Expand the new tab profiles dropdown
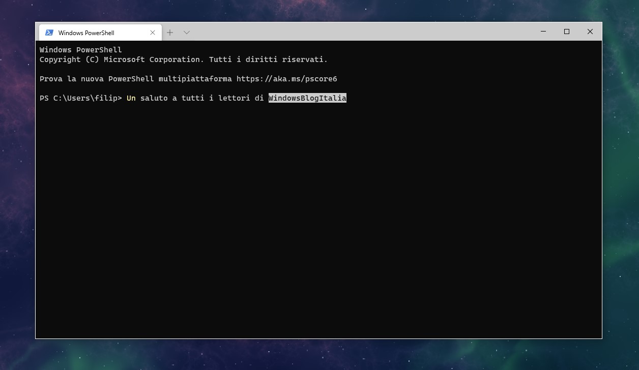639x370 pixels. 187,33
